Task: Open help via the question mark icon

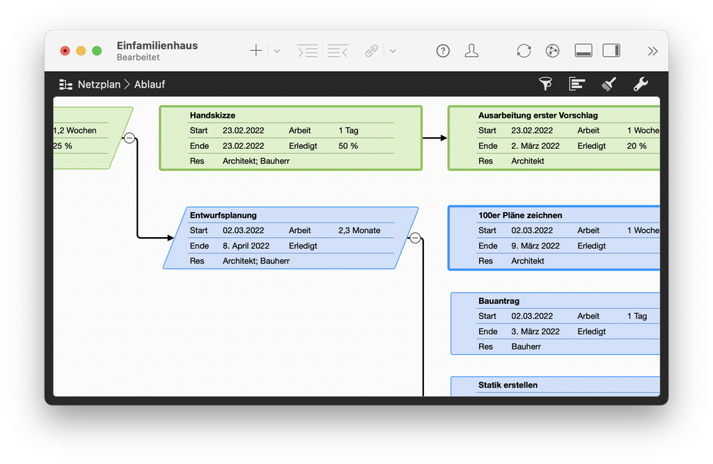Action: [x=443, y=51]
